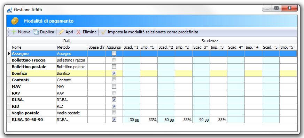The width and height of the screenshot is (304, 138).
Task: Click the Dati group band header
Action: 67,41
